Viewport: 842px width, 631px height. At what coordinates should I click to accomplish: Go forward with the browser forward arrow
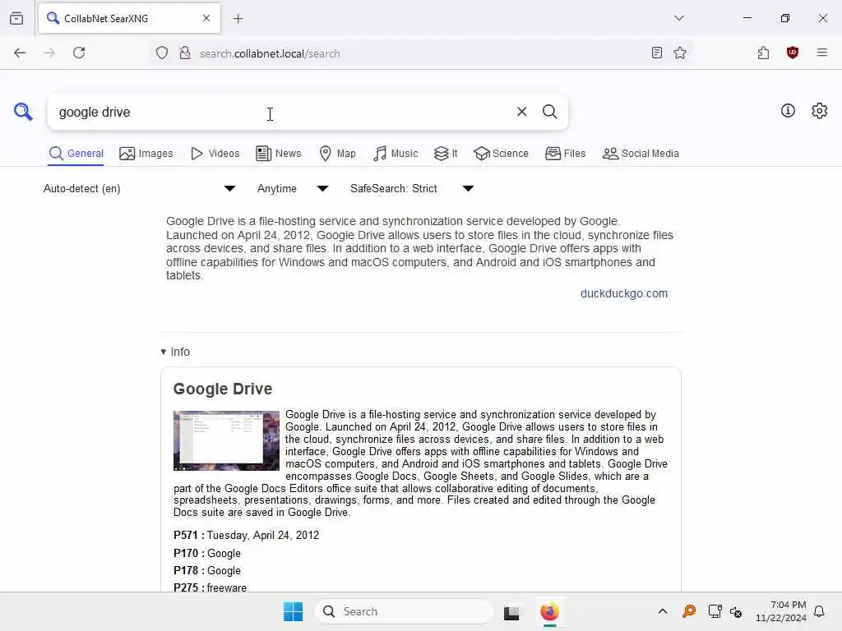tap(49, 53)
